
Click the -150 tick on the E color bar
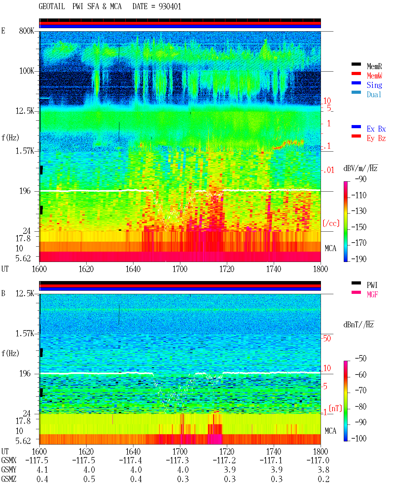359,227
